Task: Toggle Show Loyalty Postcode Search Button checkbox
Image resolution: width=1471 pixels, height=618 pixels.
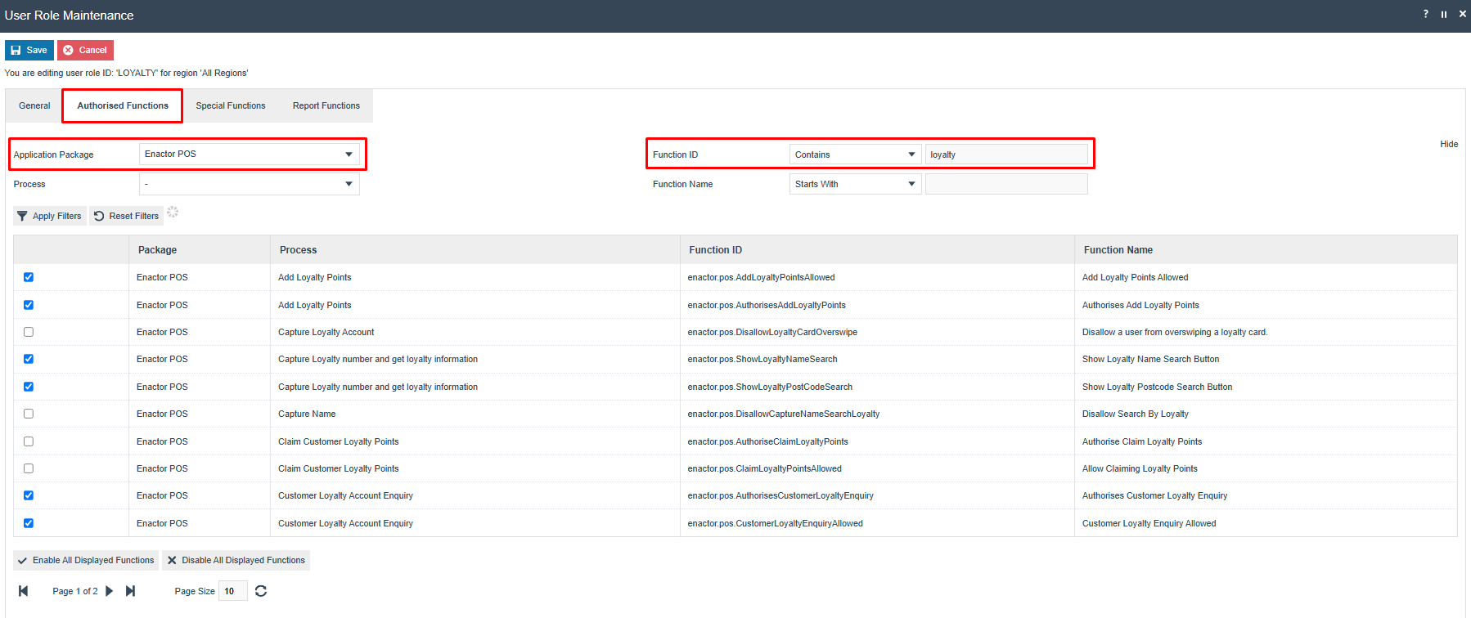Action: (x=29, y=387)
